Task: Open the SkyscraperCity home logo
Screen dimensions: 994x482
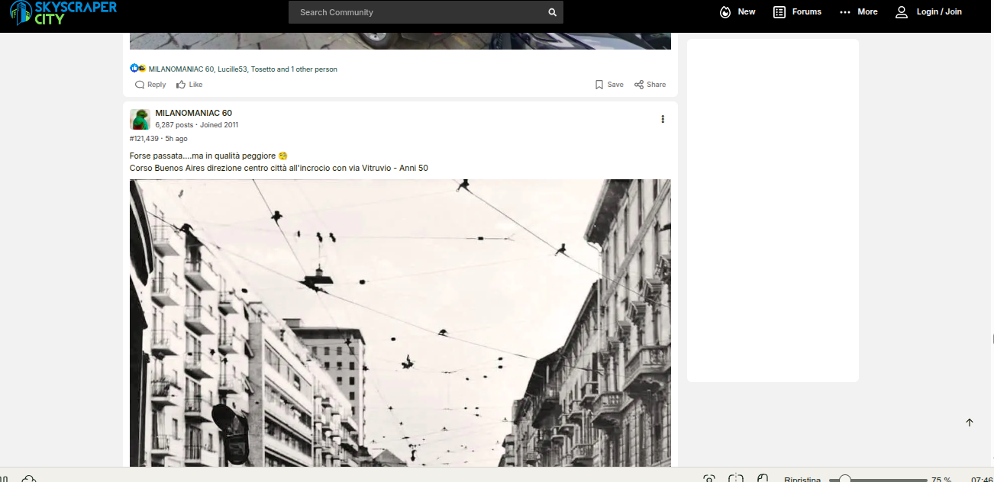Action: point(63,13)
